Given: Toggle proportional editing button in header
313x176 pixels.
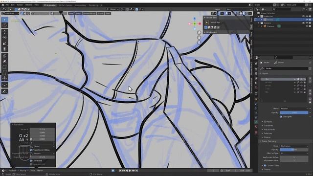Looking at the screenshot, I should point(137,9).
